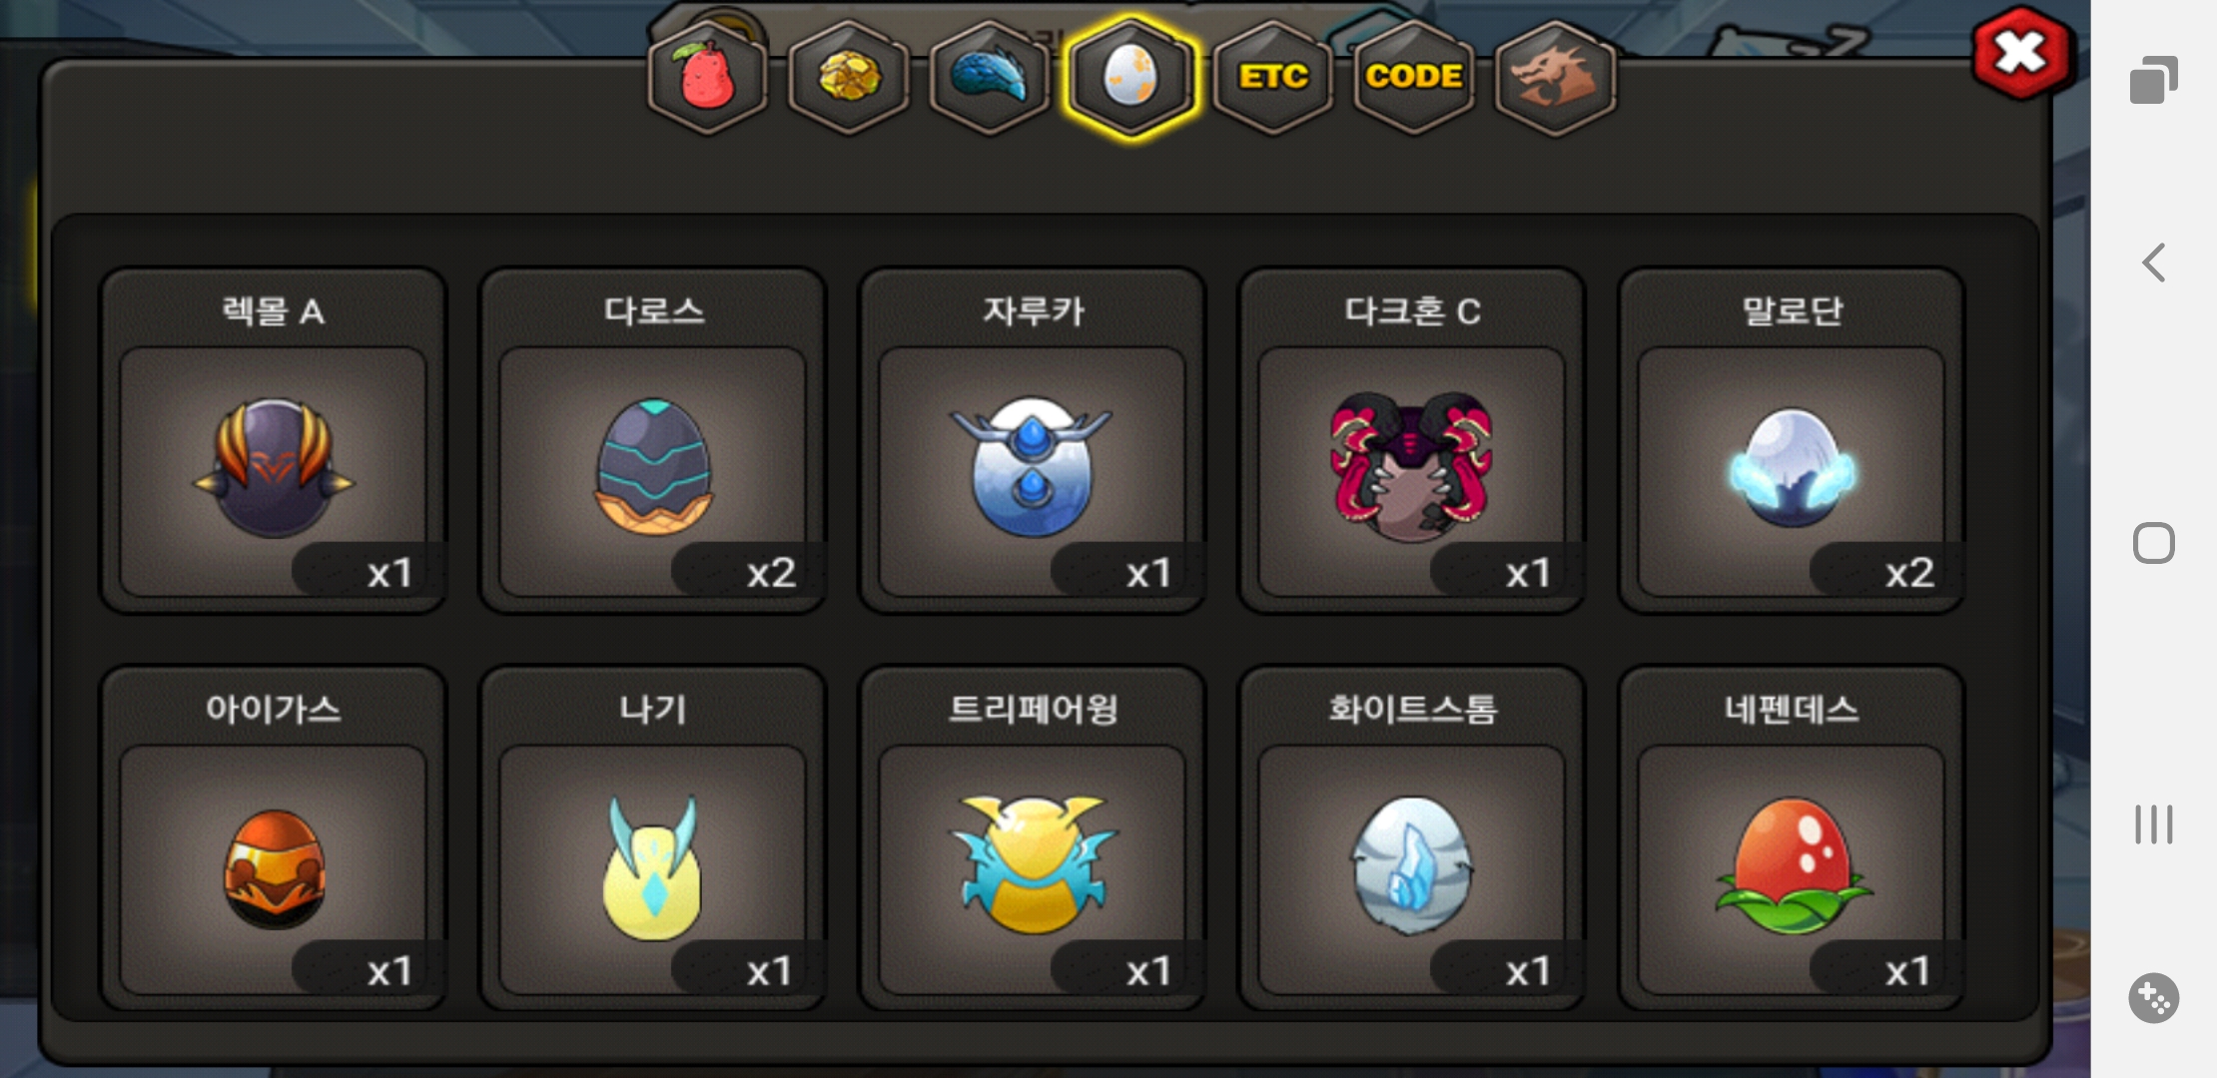The width and height of the screenshot is (2217, 1078).
Task: Select the 화이트스톰 crystal egg
Action: pos(1411,838)
